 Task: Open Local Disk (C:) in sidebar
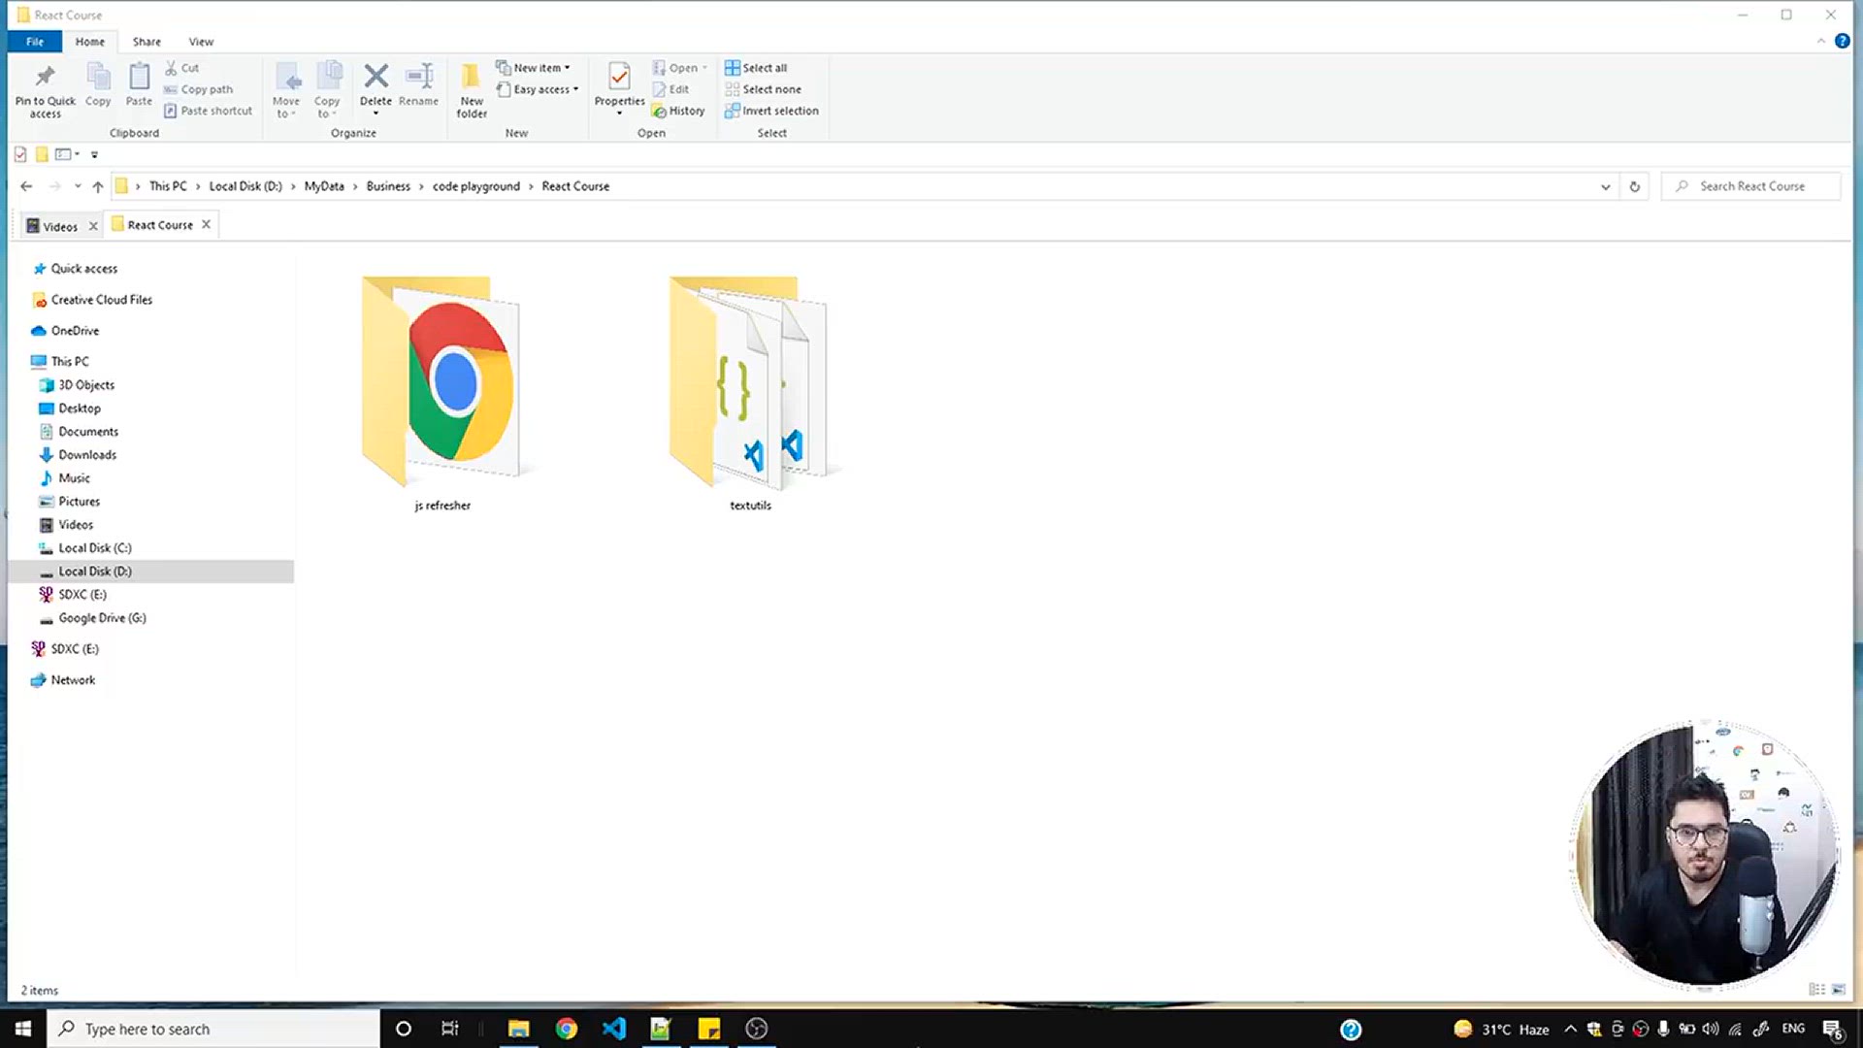tap(95, 548)
